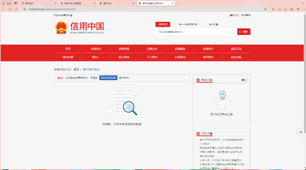The image size is (306, 170).
Task: Open the 信用服务 navigation item
Action: pos(180,49)
